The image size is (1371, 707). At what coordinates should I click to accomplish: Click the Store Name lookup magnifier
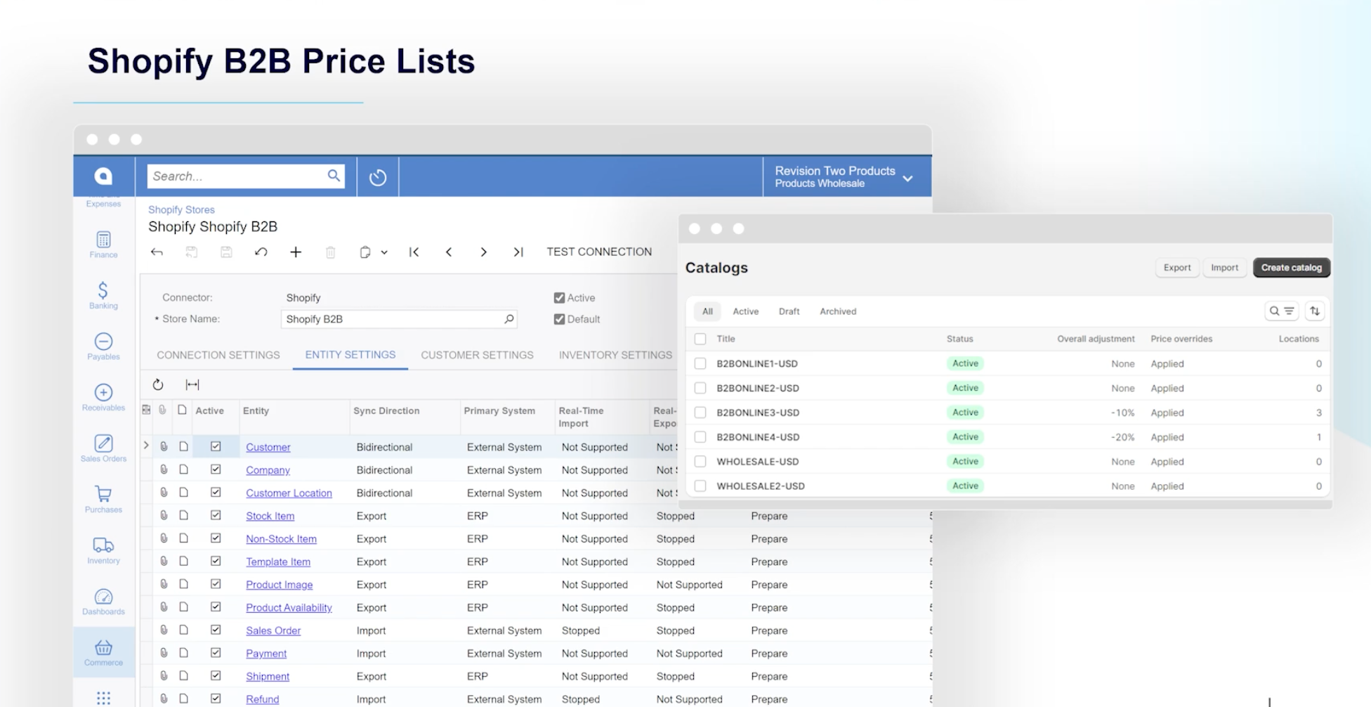tap(509, 319)
